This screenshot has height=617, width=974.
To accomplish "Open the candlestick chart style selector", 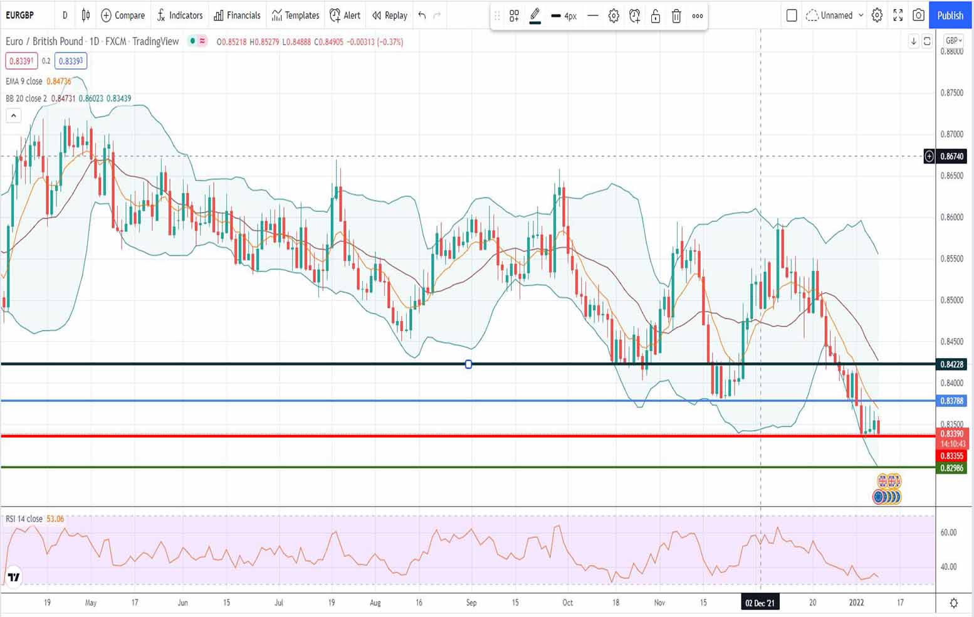I will click(86, 15).
